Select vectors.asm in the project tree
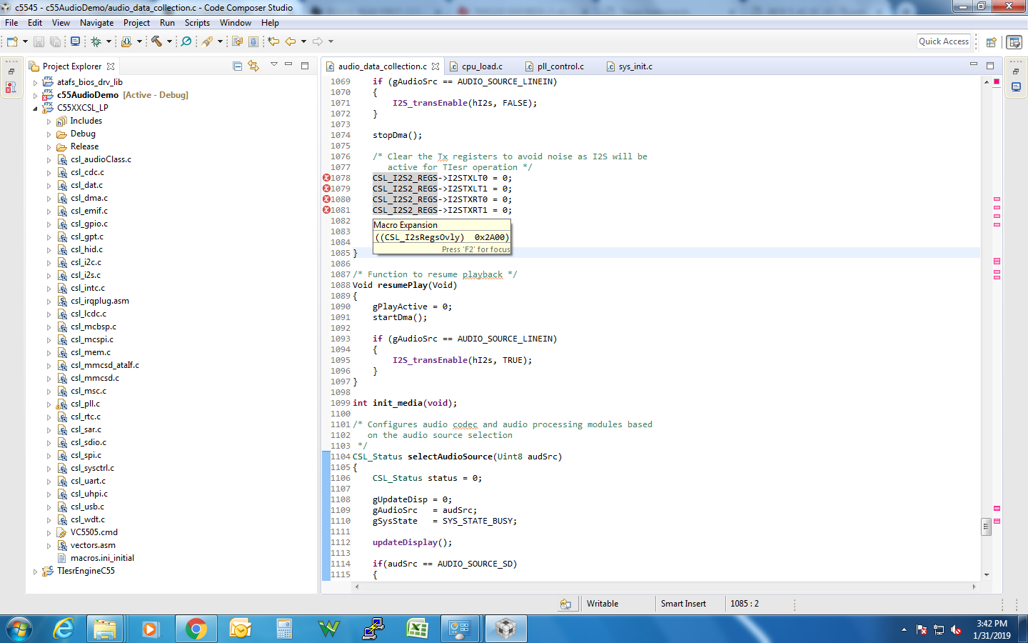1028x643 pixels. (x=93, y=545)
